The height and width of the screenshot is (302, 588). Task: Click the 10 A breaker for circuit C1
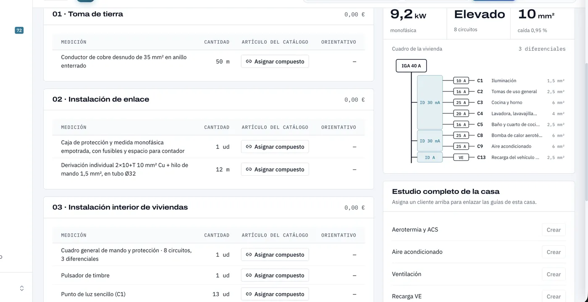click(x=461, y=81)
